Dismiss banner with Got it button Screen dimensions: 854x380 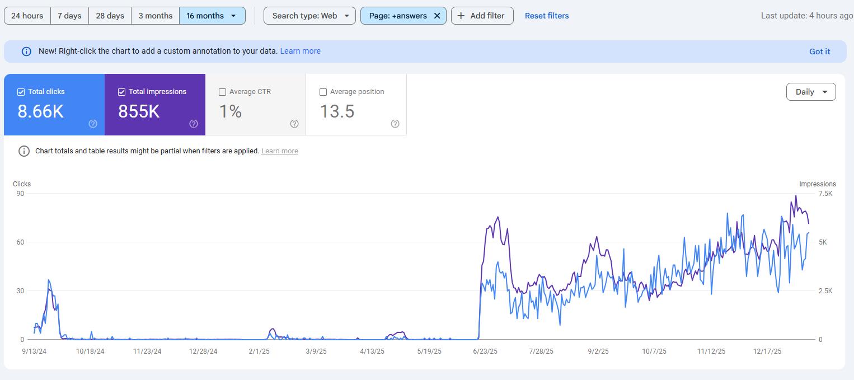819,51
